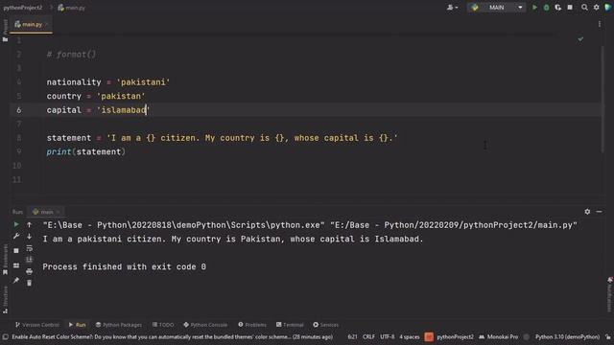Viewport: 614px width, 345px height.
Task: Open the user account dropdown
Action: coord(452,8)
